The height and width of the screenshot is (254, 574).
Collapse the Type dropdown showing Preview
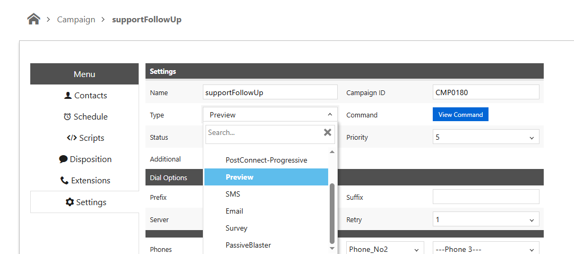(x=270, y=115)
